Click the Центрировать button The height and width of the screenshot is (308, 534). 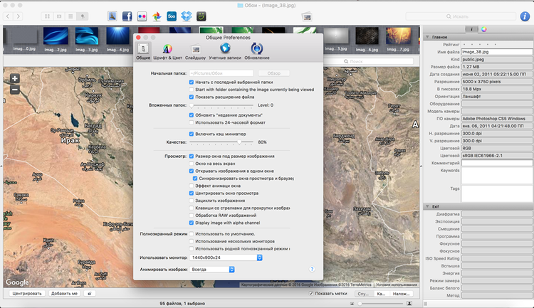[27, 293]
